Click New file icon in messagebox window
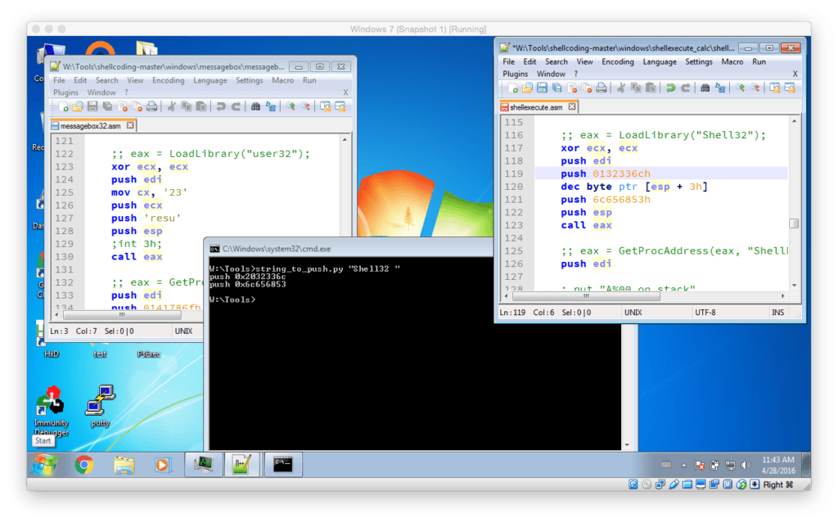Viewport: 838px width, 523px height. [63, 107]
